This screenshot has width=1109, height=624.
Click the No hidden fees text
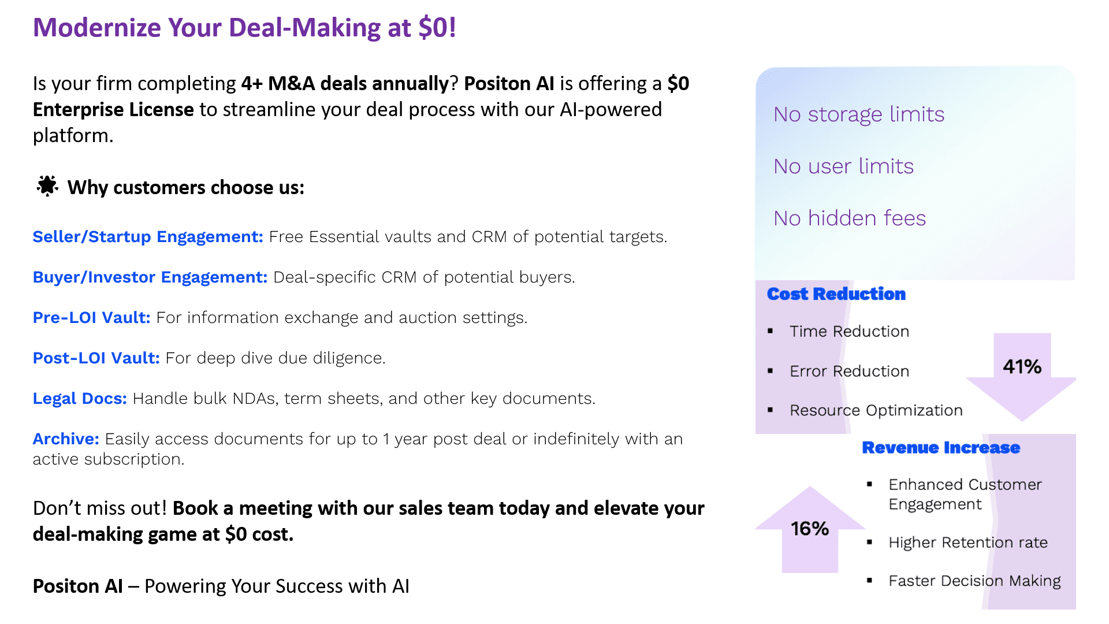pos(850,218)
